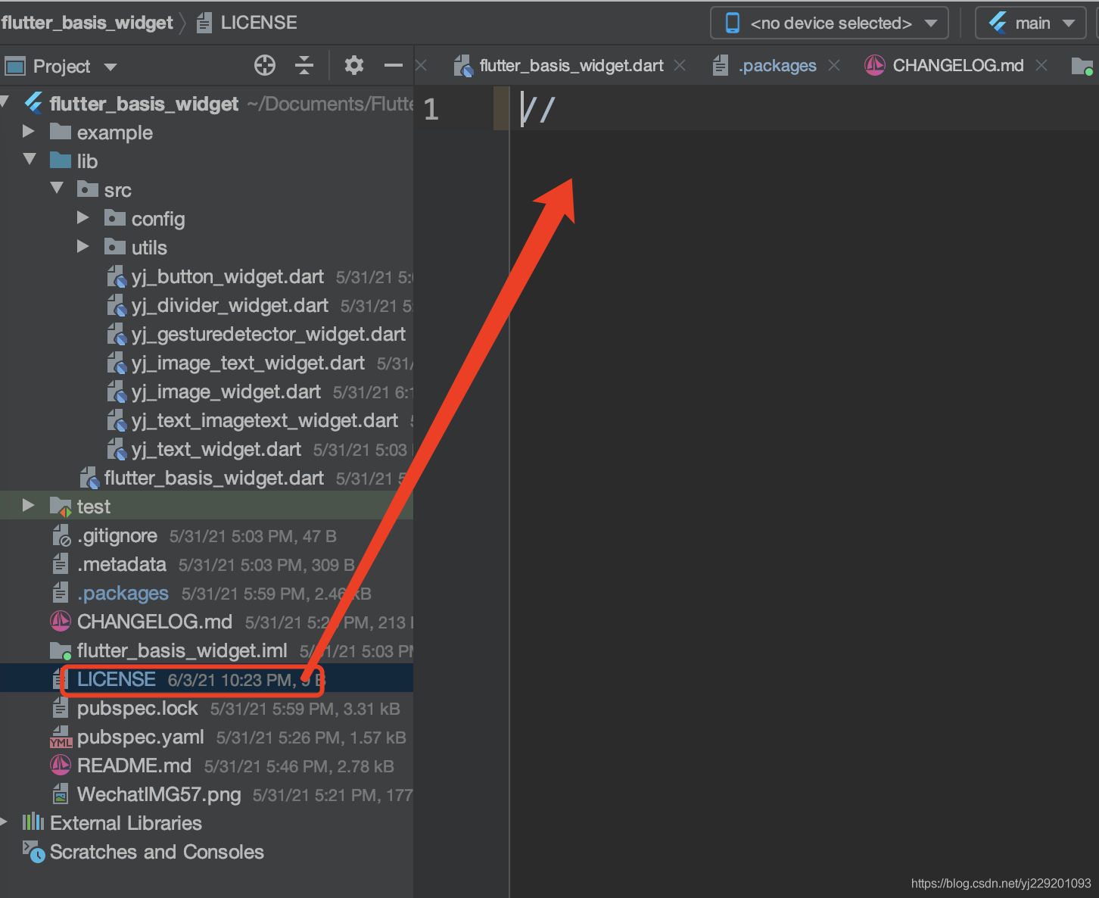Screen dimensions: 1099x898
Task: Click the flutter_basis_widget breadcrumb
Action: (x=87, y=23)
